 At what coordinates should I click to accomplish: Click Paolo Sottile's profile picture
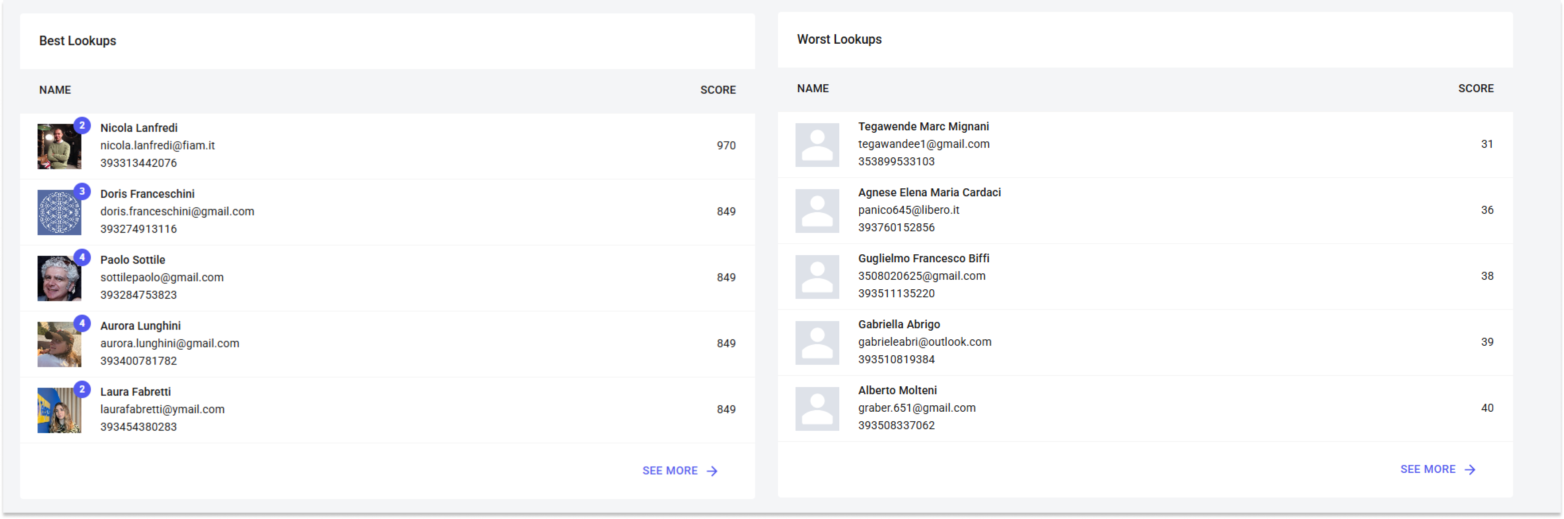tap(59, 279)
